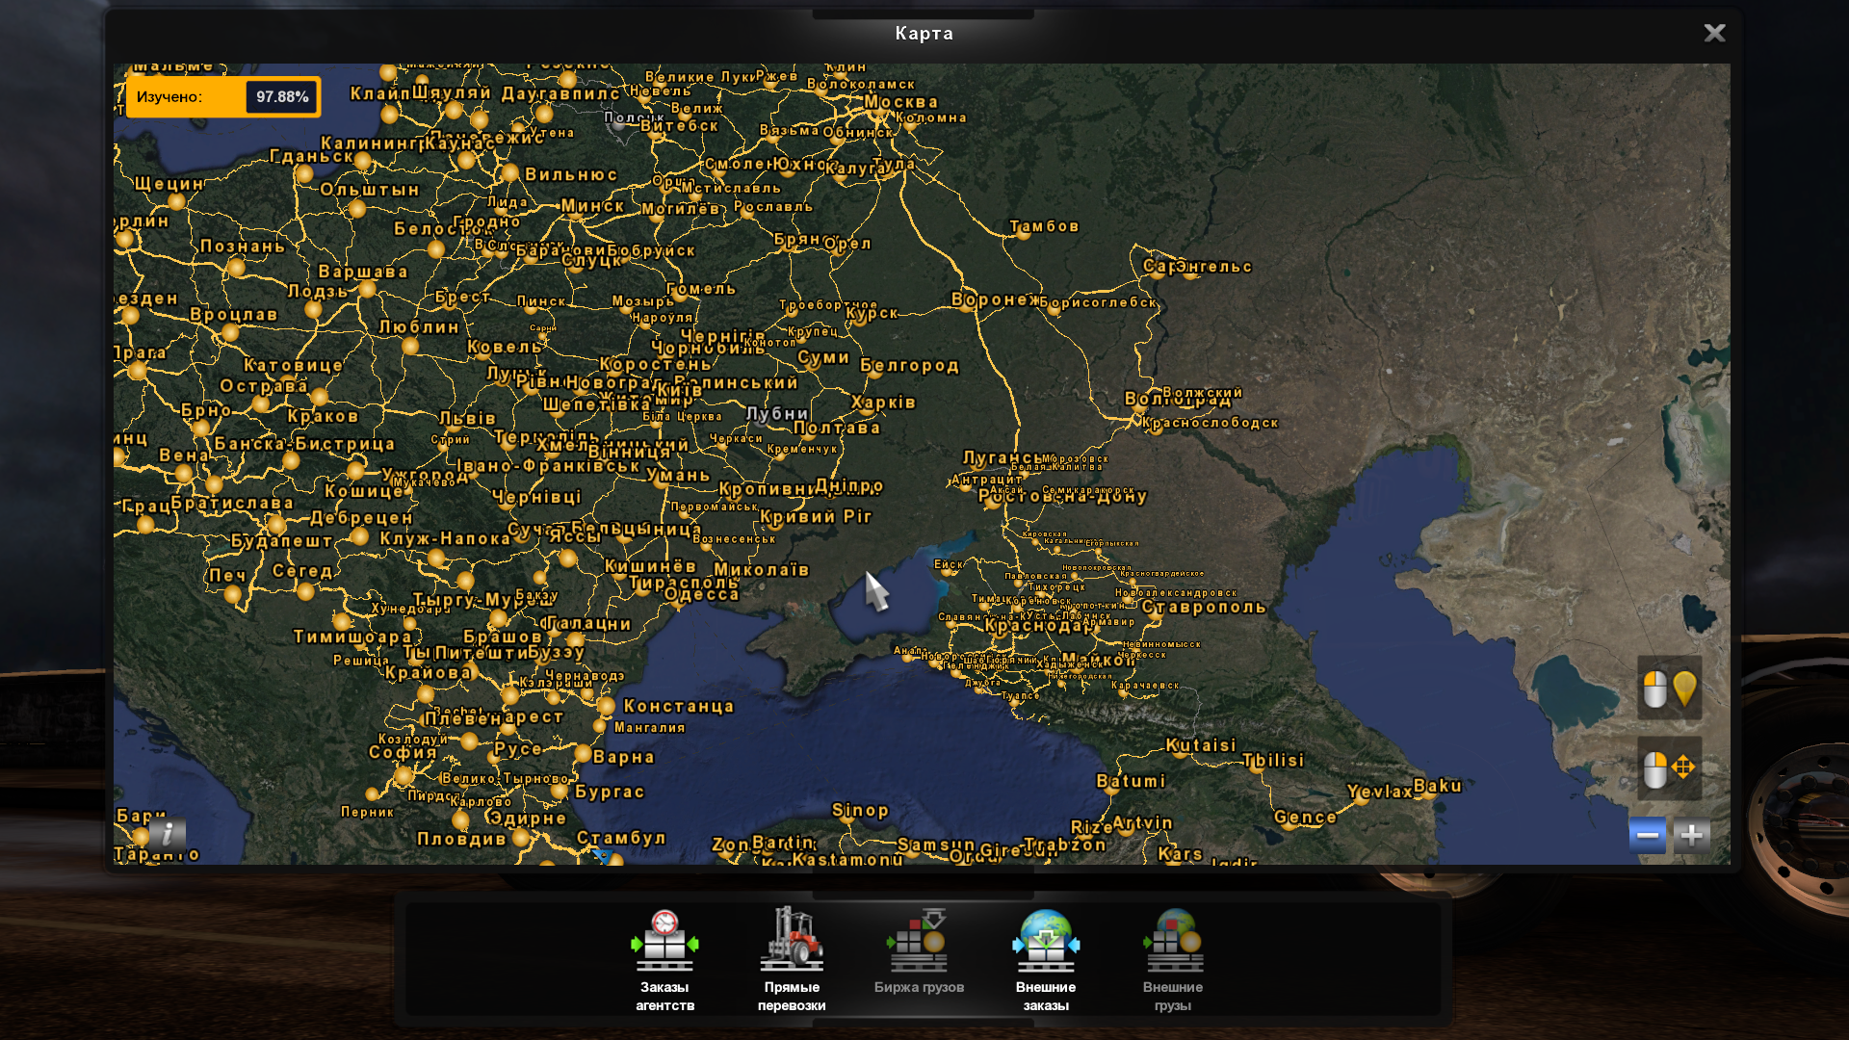Select Белгород city label
The image size is (1849, 1040).
pyautogui.click(x=910, y=365)
